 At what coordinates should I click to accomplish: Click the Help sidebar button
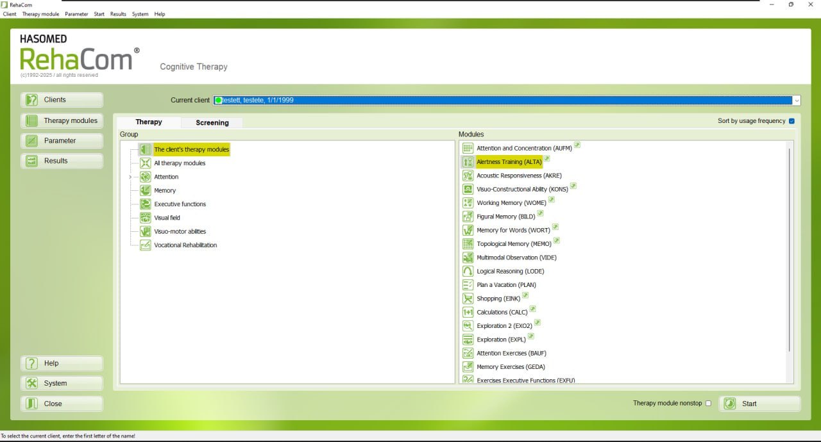62,363
